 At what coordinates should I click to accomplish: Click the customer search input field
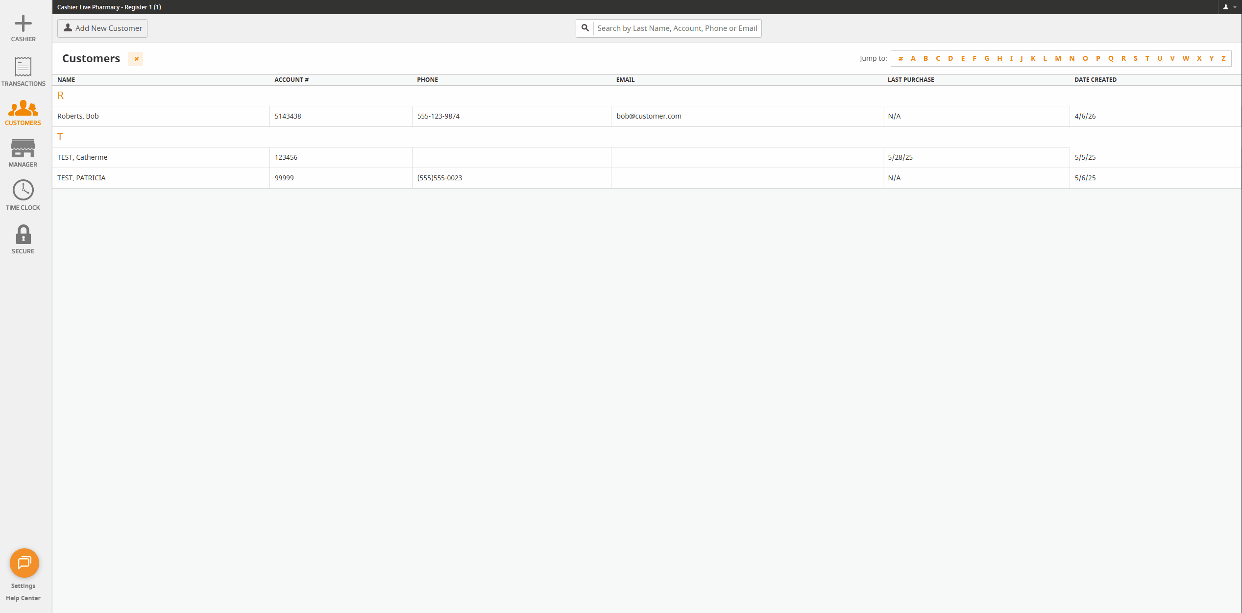click(x=676, y=28)
